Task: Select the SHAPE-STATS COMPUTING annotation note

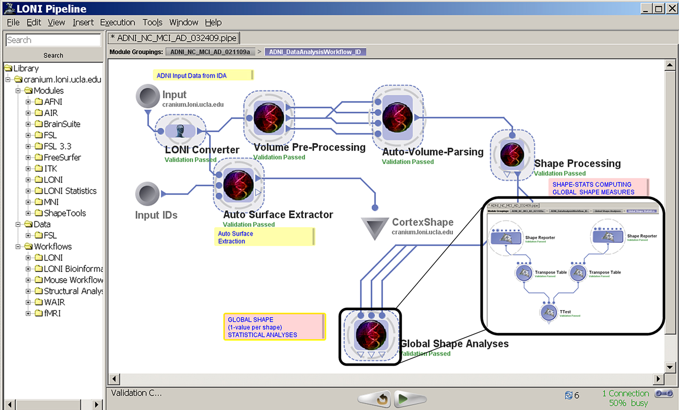Action: pos(599,188)
